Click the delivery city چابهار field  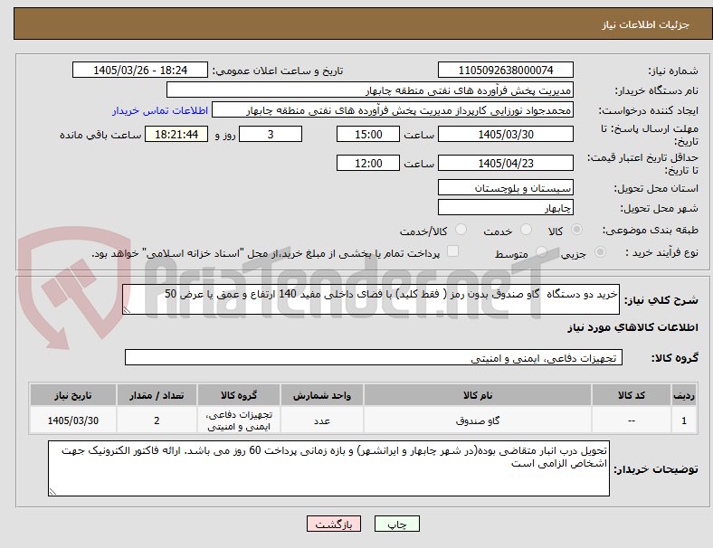point(506,208)
